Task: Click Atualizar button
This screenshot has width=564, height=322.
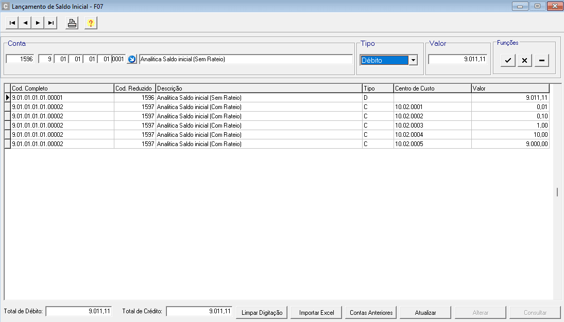Action: click(425, 312)
